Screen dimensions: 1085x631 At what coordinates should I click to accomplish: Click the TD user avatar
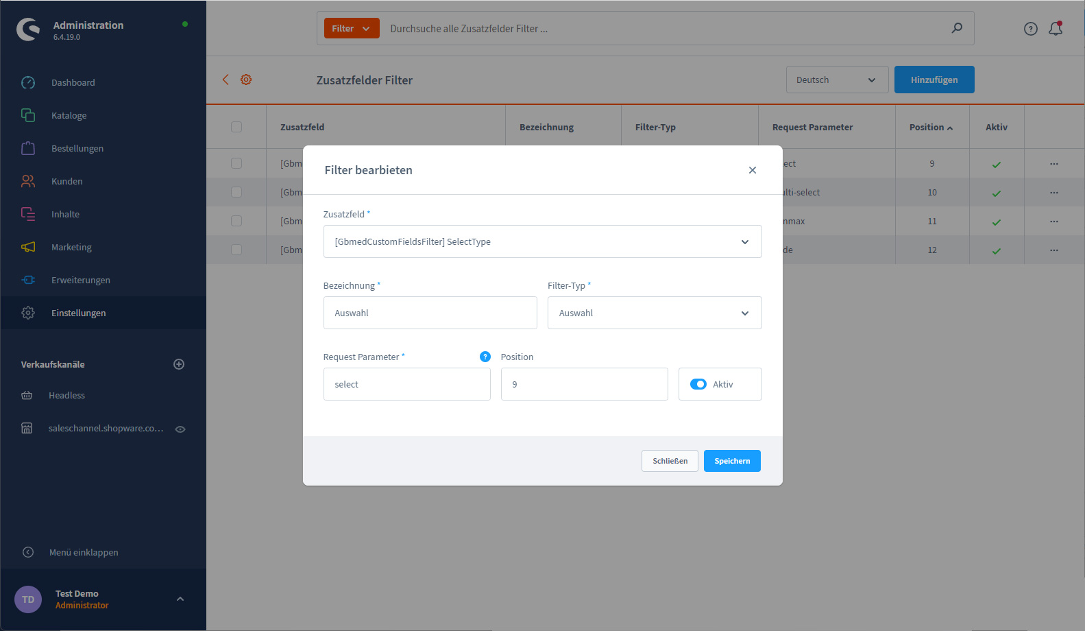tap(28, 599)
